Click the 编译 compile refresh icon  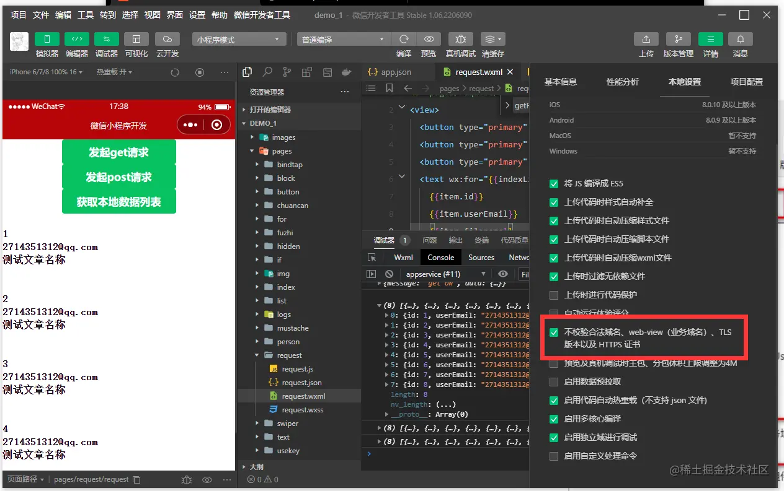[404, 39]
